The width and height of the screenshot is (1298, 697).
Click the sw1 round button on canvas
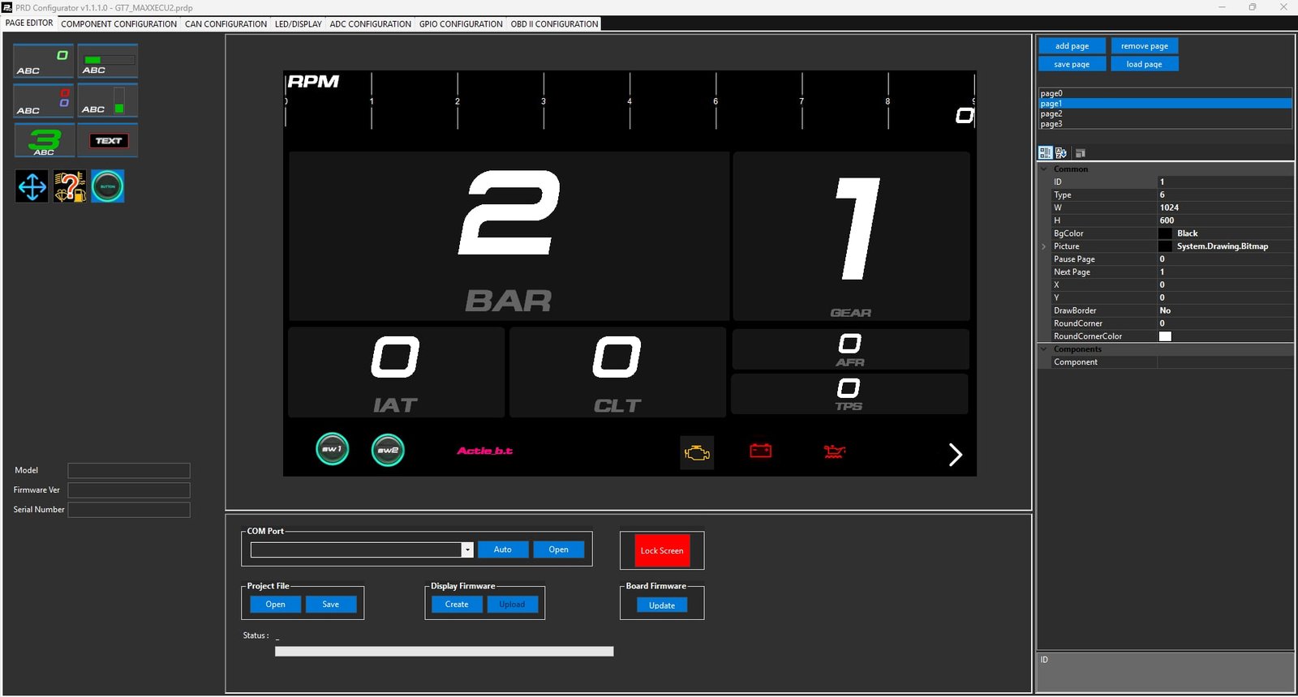(333, 449)
